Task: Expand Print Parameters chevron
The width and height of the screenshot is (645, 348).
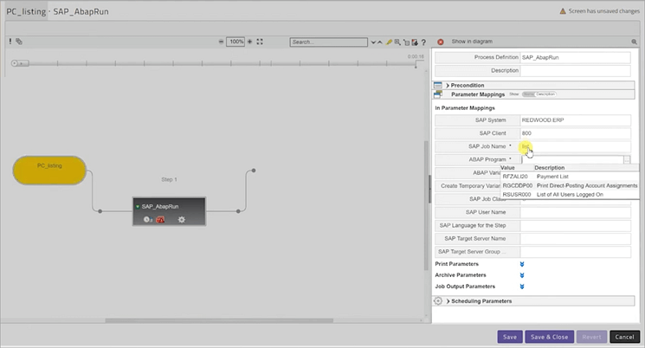Action: click(522, 264)
